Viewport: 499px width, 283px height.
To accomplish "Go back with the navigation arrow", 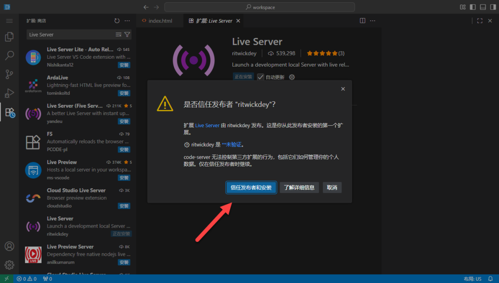I will (x=146, y=7).
